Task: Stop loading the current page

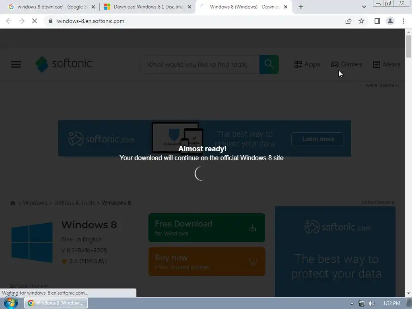Action: [x=35, y=21]
